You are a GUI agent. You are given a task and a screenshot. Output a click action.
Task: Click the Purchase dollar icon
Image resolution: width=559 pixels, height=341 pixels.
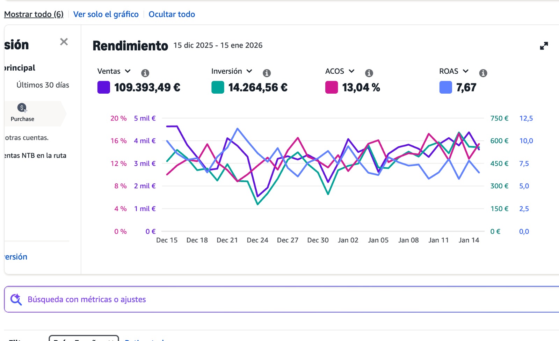[22, 108]
